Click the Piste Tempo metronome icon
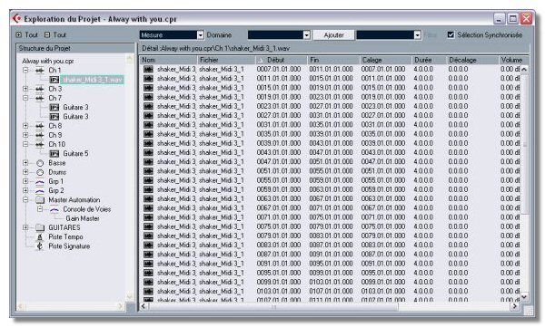545x327 pixels. (x=40, y=237)
